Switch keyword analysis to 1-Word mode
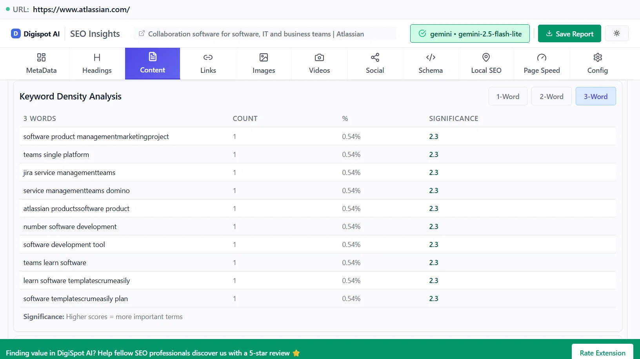The width and height of the screenshot is (640, 359). tap(508, 96)
